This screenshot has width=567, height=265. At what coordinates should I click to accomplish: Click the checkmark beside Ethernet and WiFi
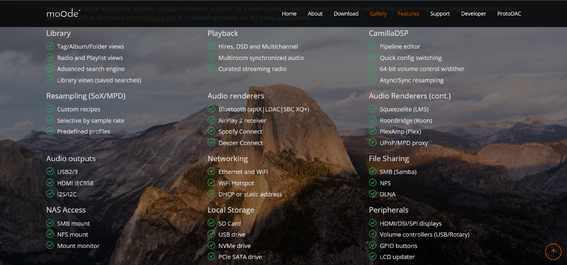click(211, 171)
